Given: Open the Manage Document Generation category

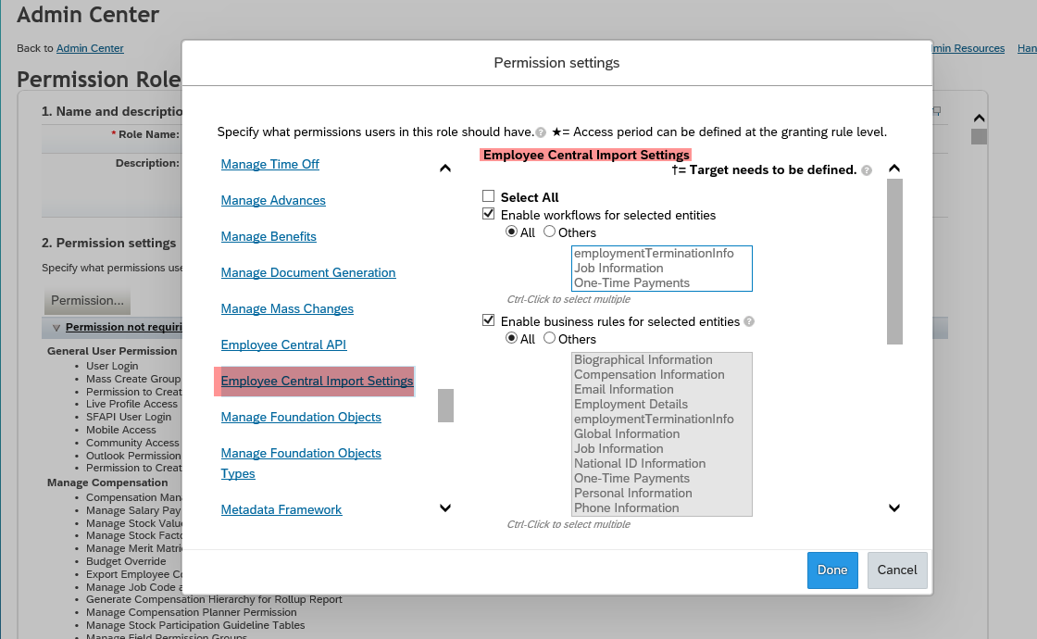Looking at the screenshot, I should pyautogui.click(x=308, y=272).
